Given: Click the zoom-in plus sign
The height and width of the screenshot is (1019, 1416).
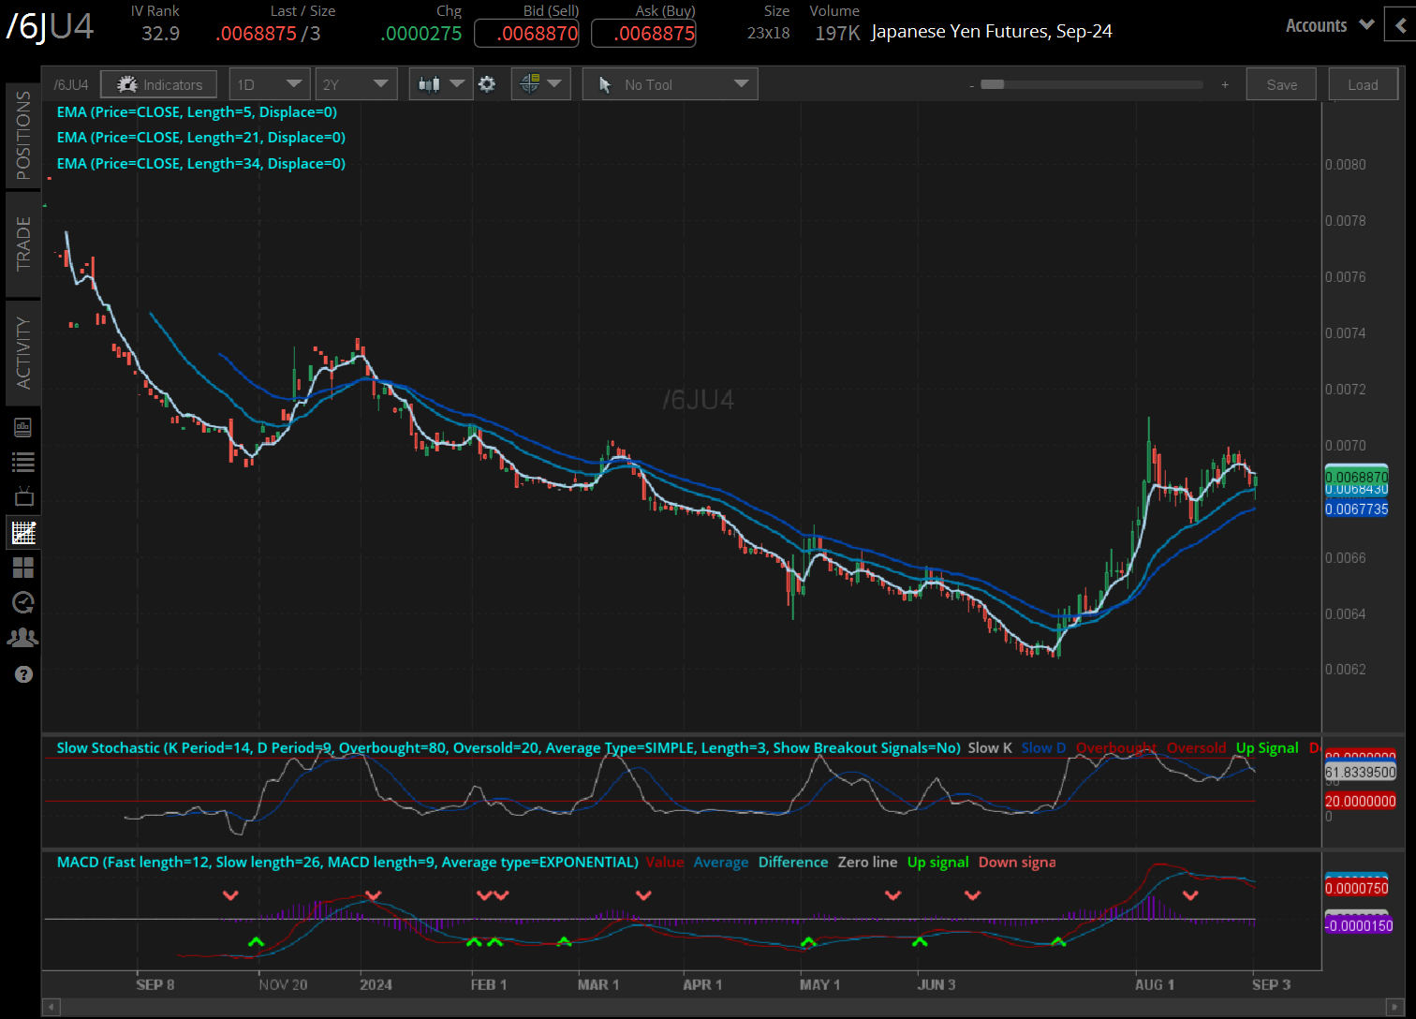Looking at the screenshot, I should (x=1225, y=85).
